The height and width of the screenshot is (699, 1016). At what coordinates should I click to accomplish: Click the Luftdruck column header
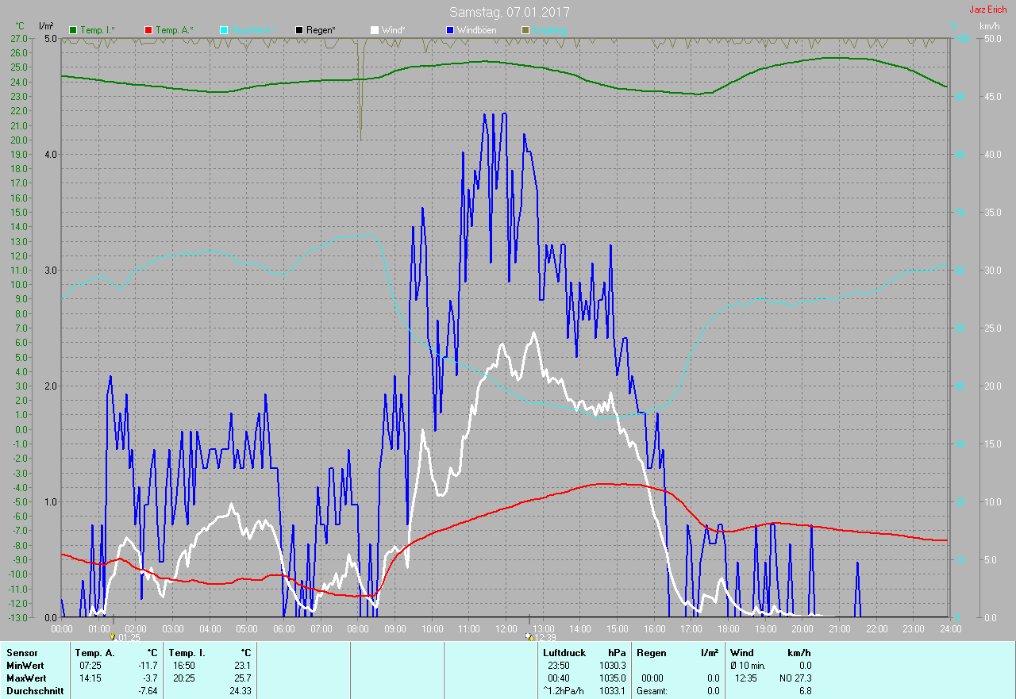pos(564,653)
